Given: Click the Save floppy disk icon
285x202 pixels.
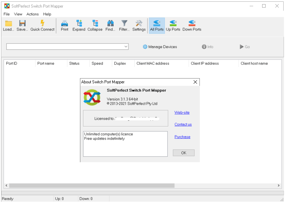Looking at the screenshot, I should point(23,24).
